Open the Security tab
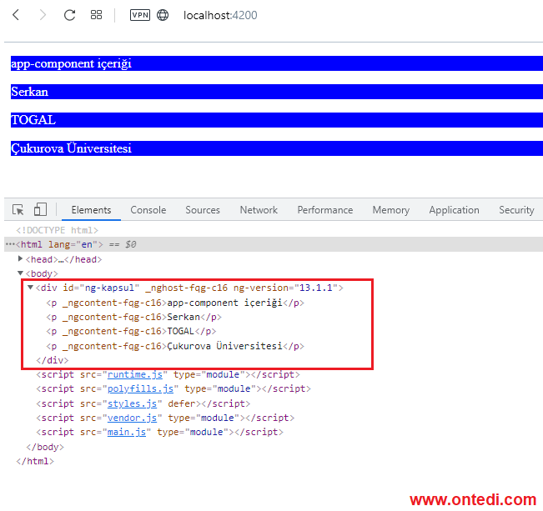 [516, 210]
